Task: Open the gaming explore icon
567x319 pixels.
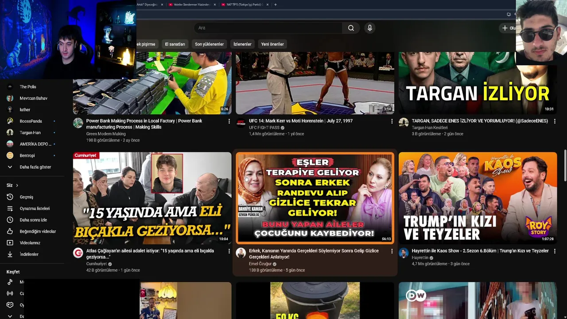Action: 10,305
